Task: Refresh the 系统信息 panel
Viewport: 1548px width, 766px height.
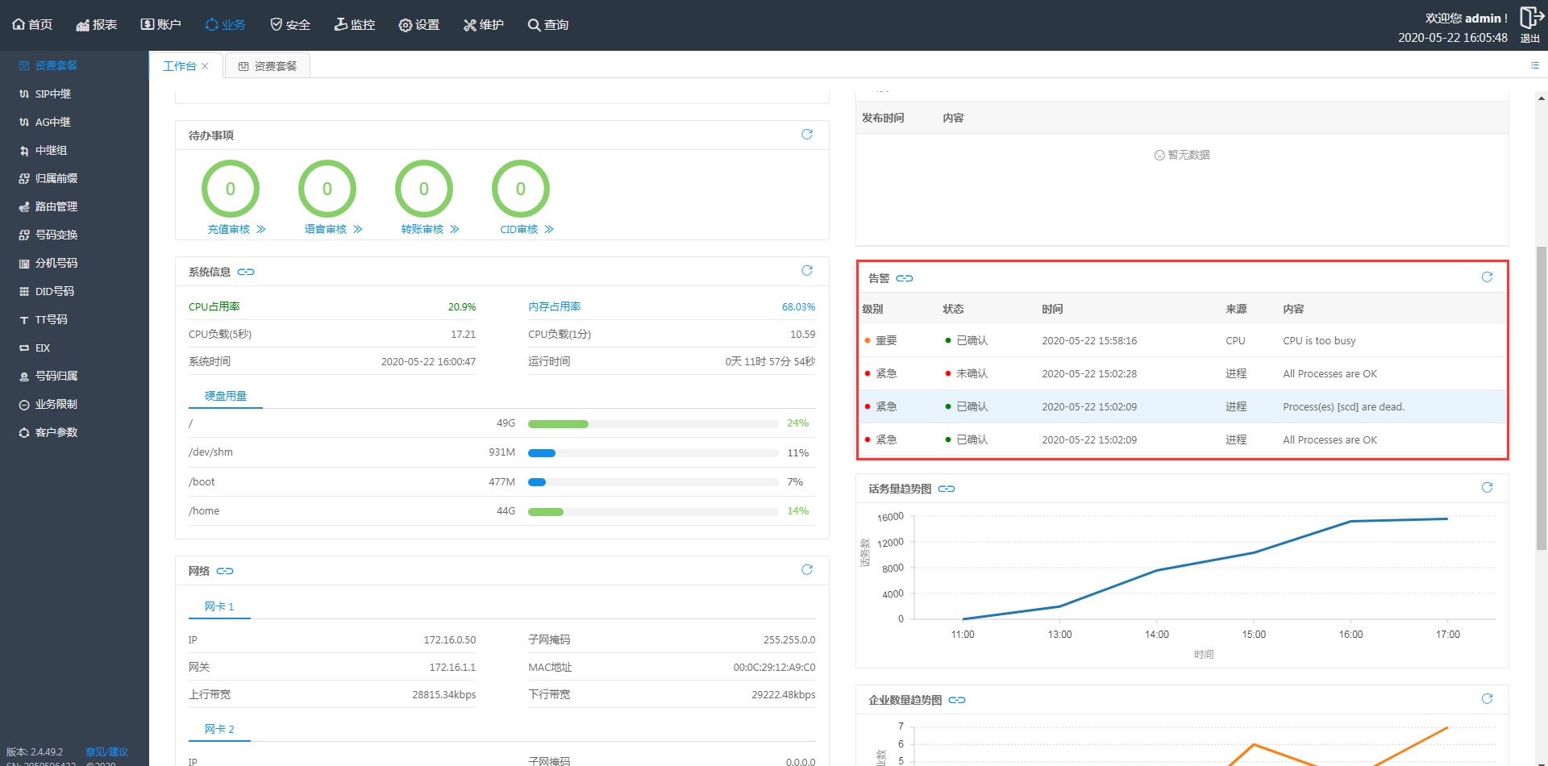Action: click(x=806, y=271)
